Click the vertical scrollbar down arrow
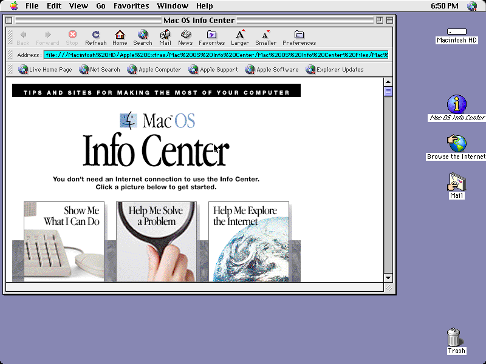 (388, 278)
